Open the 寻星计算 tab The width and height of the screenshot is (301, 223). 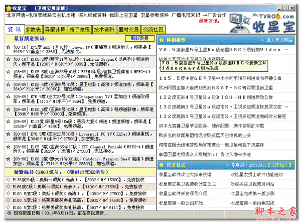(x=55, y=30)
